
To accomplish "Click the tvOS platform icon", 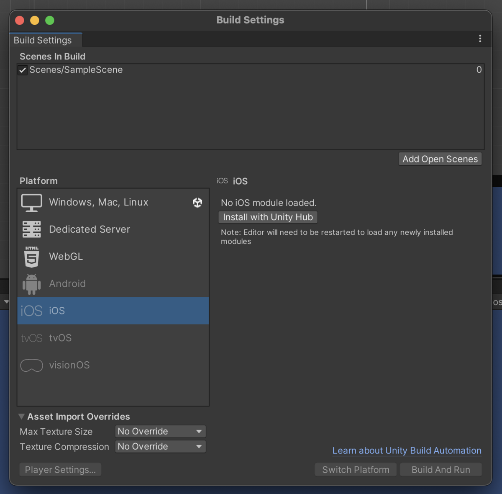I will 31,338.
